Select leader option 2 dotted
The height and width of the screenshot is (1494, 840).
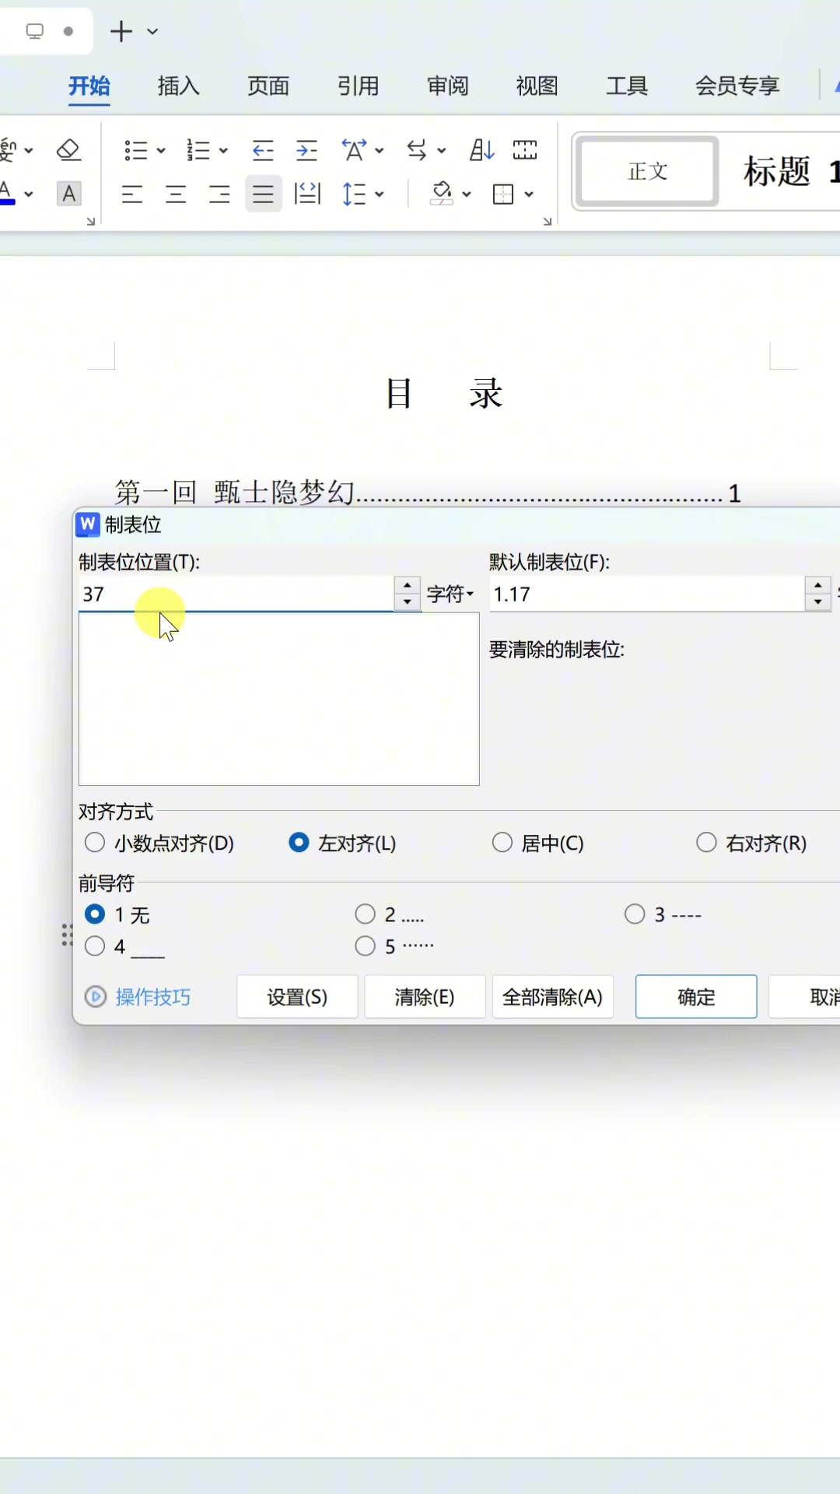click(x=390, y=915)
